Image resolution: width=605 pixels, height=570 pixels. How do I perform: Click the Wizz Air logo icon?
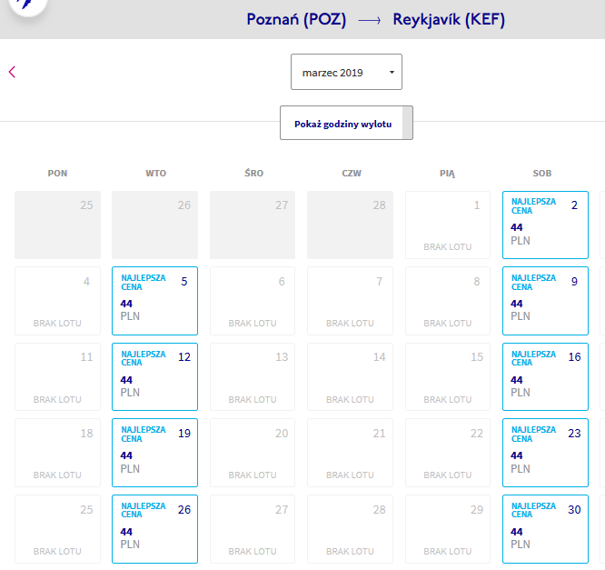click(28, 5)
